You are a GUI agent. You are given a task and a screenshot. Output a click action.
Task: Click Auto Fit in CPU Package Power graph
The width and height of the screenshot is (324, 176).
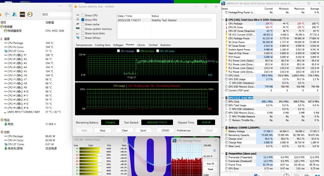point(210,164)
